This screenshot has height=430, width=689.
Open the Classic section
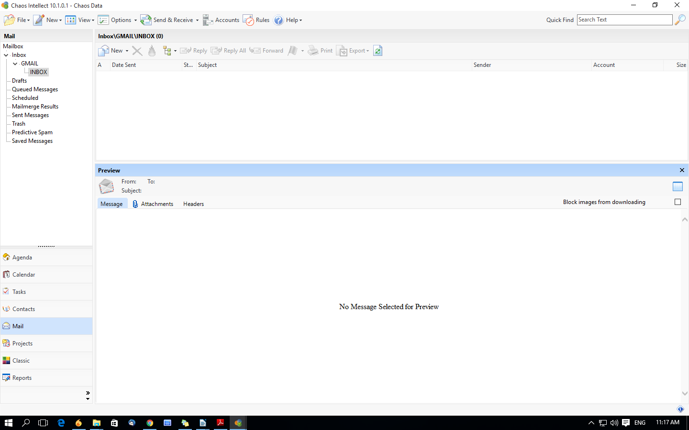[x=46, y=361]
